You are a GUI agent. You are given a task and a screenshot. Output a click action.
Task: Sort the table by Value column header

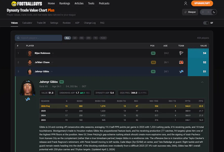(203, 46)
